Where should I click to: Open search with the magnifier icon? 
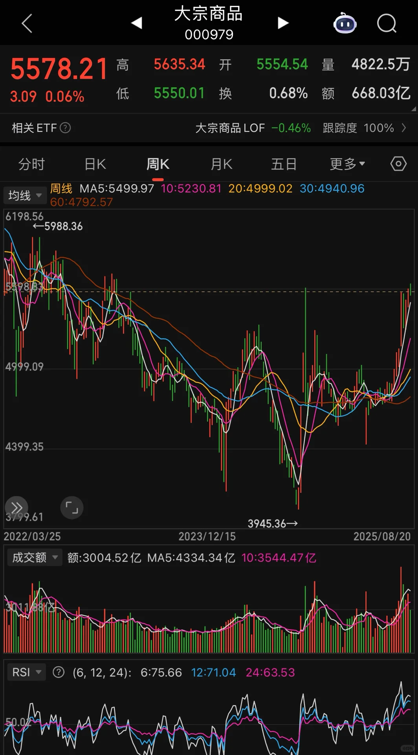(x=387, y=23)
